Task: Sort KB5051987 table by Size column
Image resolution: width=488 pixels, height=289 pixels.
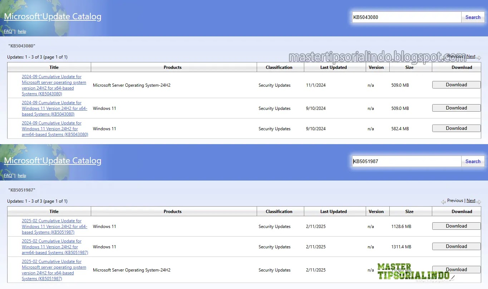Action: coord(409,212)
